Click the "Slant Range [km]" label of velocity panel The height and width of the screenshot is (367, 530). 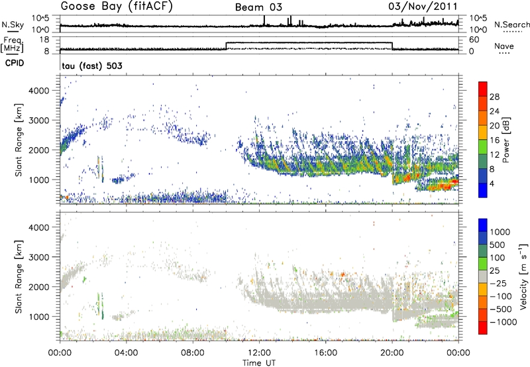[x=19, y=276]
